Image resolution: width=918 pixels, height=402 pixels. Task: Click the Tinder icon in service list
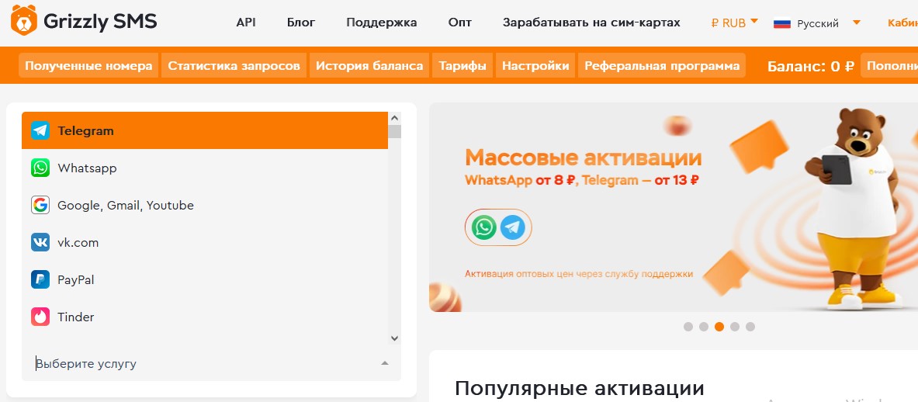40,317
